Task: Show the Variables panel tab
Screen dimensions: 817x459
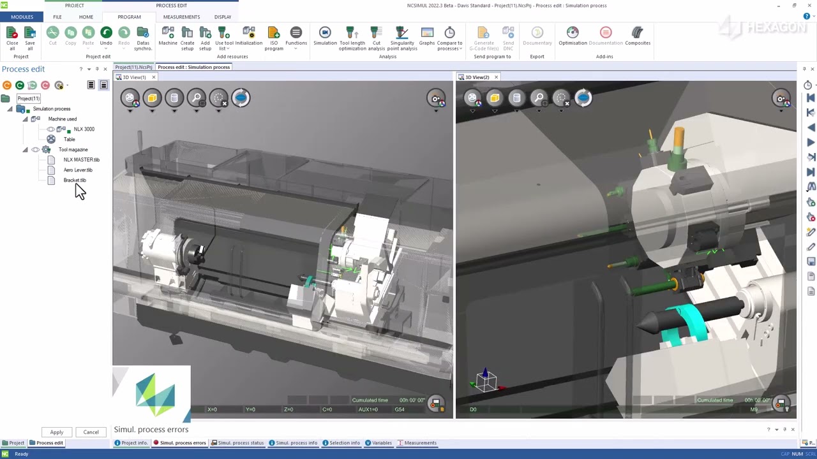Action: (378, 443)
